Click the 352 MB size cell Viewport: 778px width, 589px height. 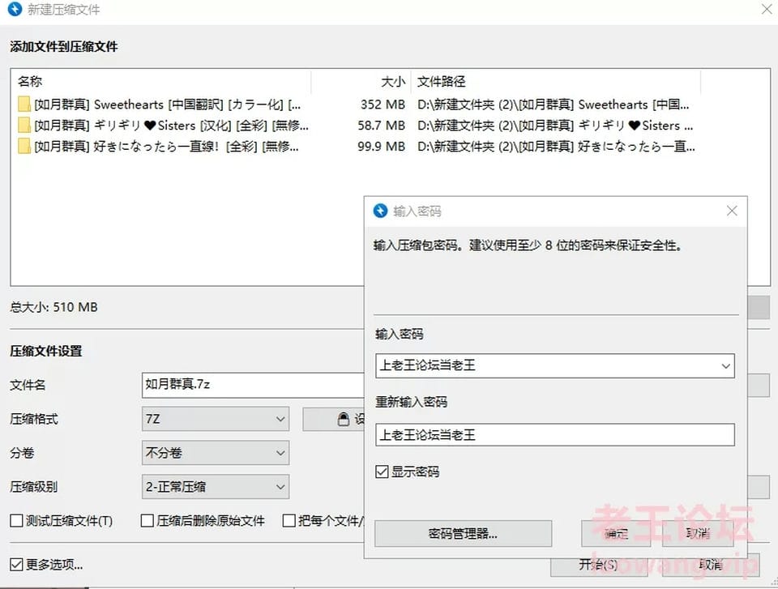[x=383, y=105]
